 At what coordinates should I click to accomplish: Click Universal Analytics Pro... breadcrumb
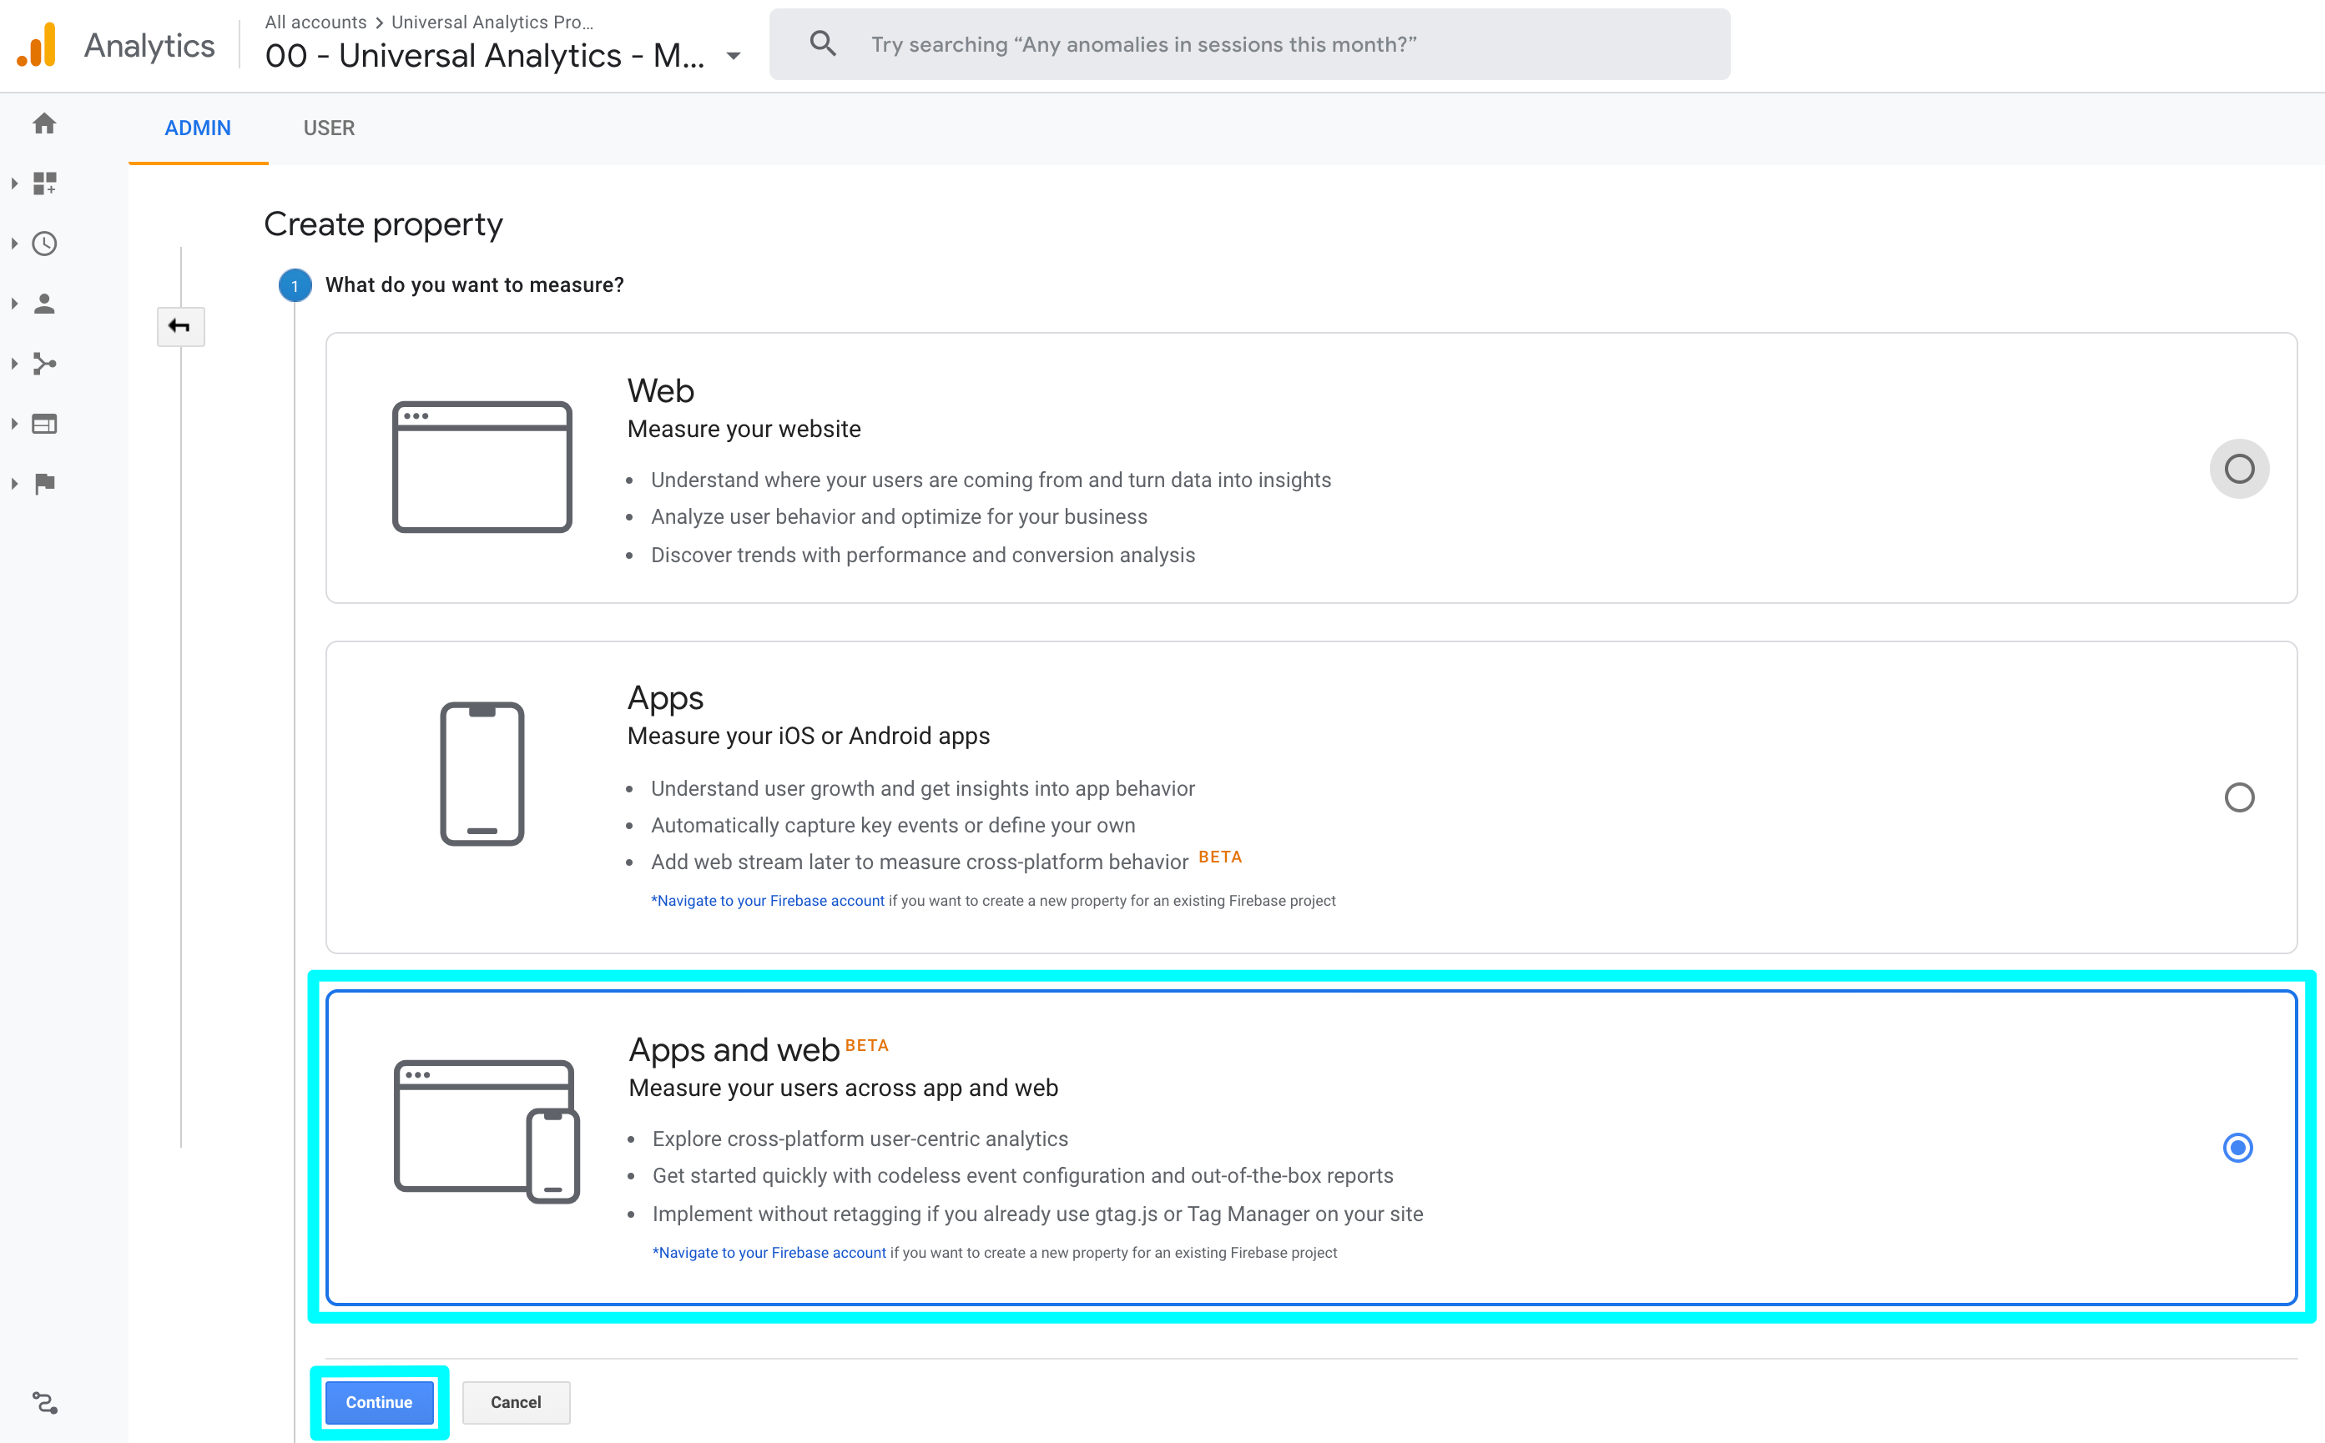492,22
